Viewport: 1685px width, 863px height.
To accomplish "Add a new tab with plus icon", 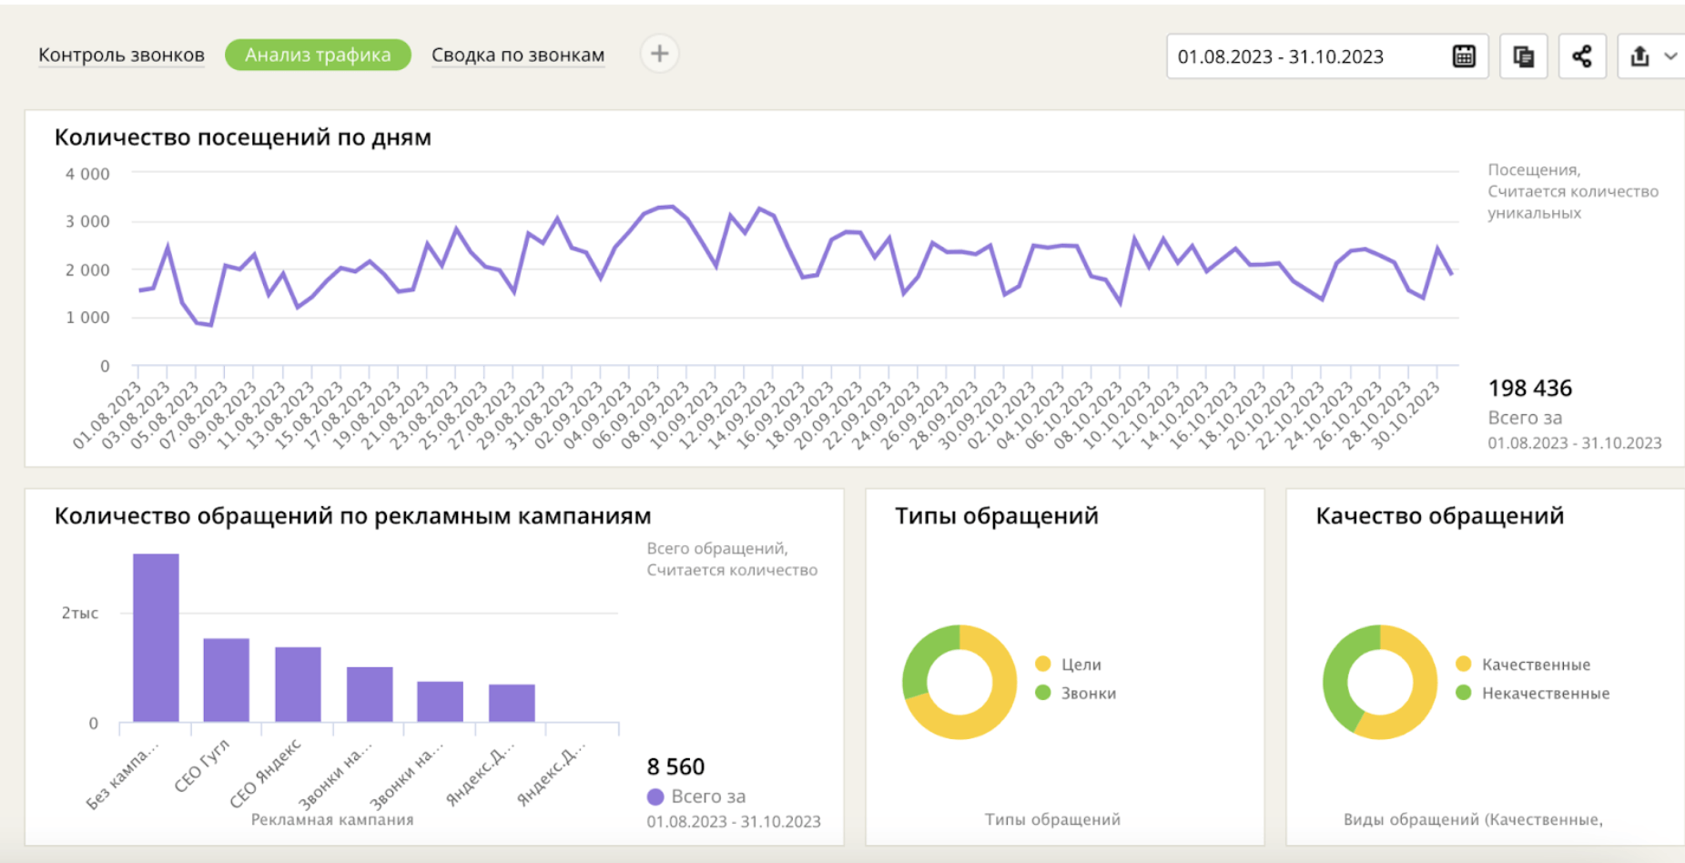I will [659, 54].
